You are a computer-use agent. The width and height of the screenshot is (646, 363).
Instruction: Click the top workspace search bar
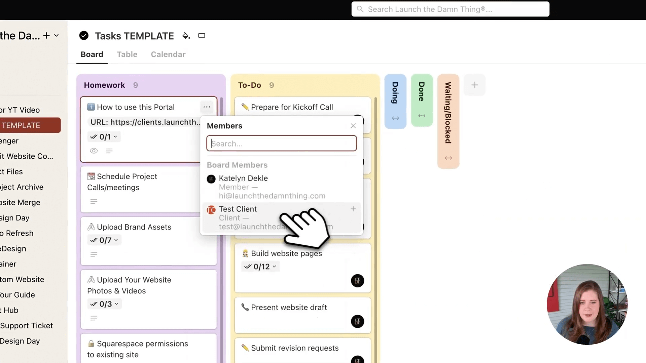click(x=450, y=9)
